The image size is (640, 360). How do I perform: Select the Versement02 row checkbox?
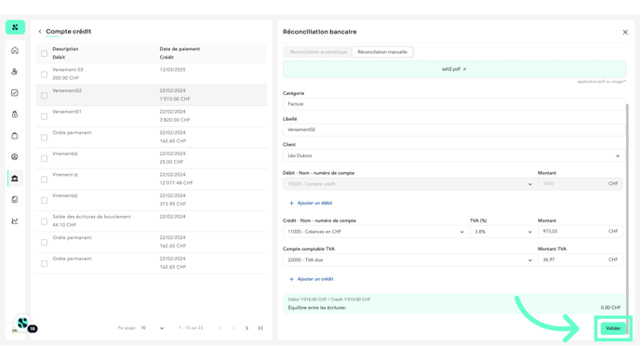pyautogui.click(x=44, y=96)
